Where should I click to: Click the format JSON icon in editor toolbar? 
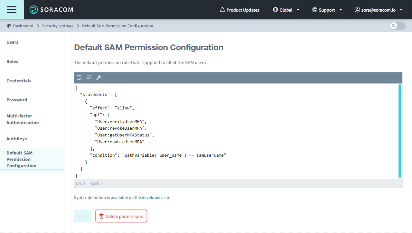80,78
